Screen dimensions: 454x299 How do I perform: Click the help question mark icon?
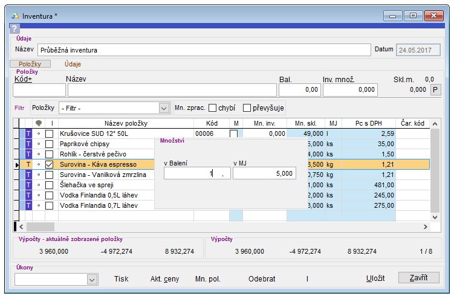[x=15, y=29]
